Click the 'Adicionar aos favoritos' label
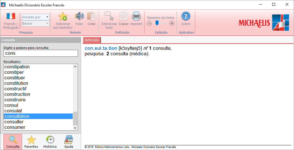Image resolution: width=294 pixels, height=150 pixels. 63,26
